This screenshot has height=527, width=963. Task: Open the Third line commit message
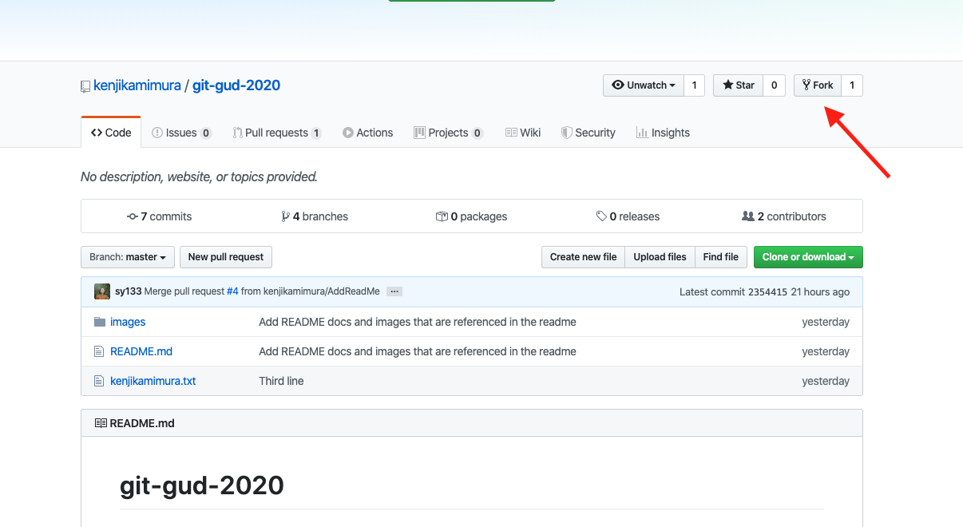[x=281, y=381]
